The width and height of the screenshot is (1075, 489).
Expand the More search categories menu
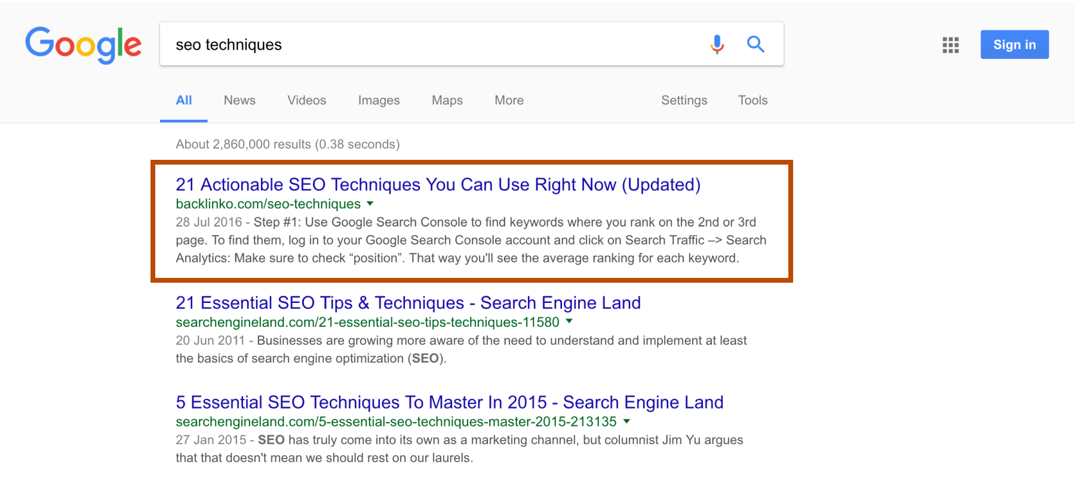point(509,100)
